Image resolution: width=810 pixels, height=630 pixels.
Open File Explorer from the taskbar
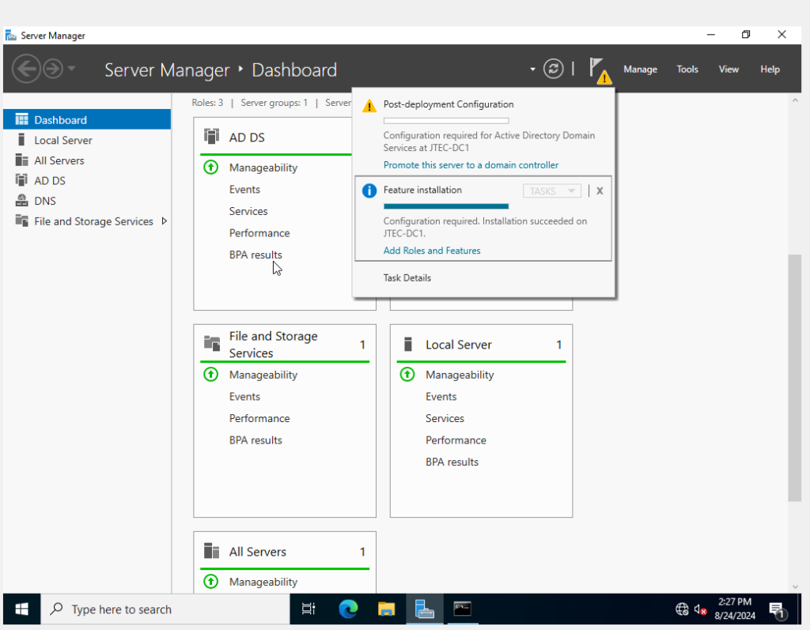(x=386, y=609)
